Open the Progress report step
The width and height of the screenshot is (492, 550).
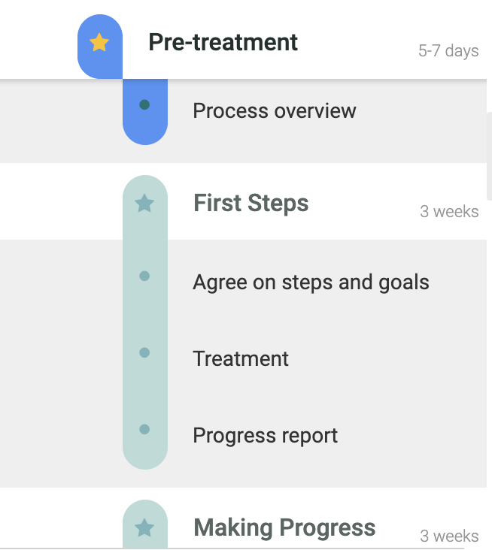pyautogui.click(x=265, y=436)
